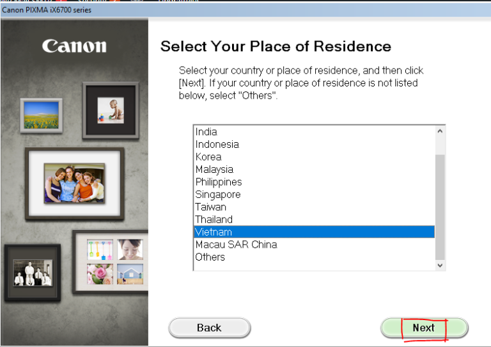Select Singapore from the list
This screenshot has height=347, width=491.
tap(218, 195)
